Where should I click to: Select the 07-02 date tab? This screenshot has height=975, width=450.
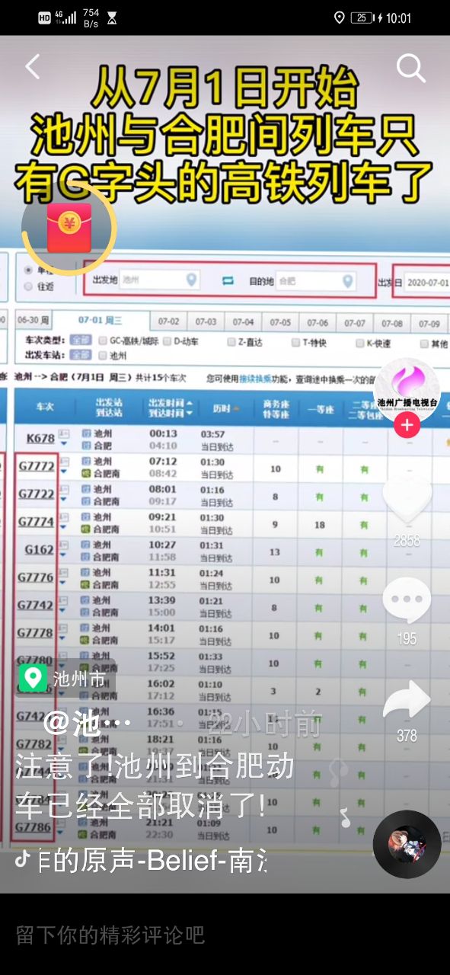tap(168, 322)
